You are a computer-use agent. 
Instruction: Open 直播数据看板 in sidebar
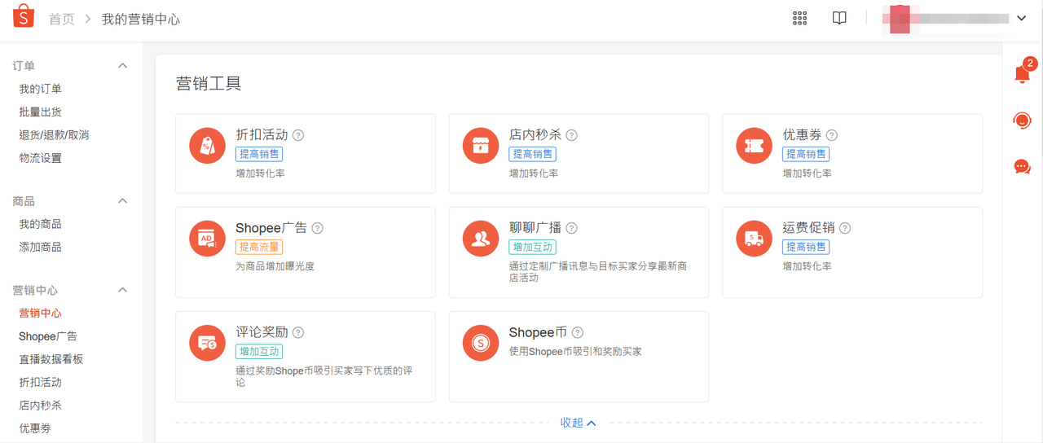point(51,359)
